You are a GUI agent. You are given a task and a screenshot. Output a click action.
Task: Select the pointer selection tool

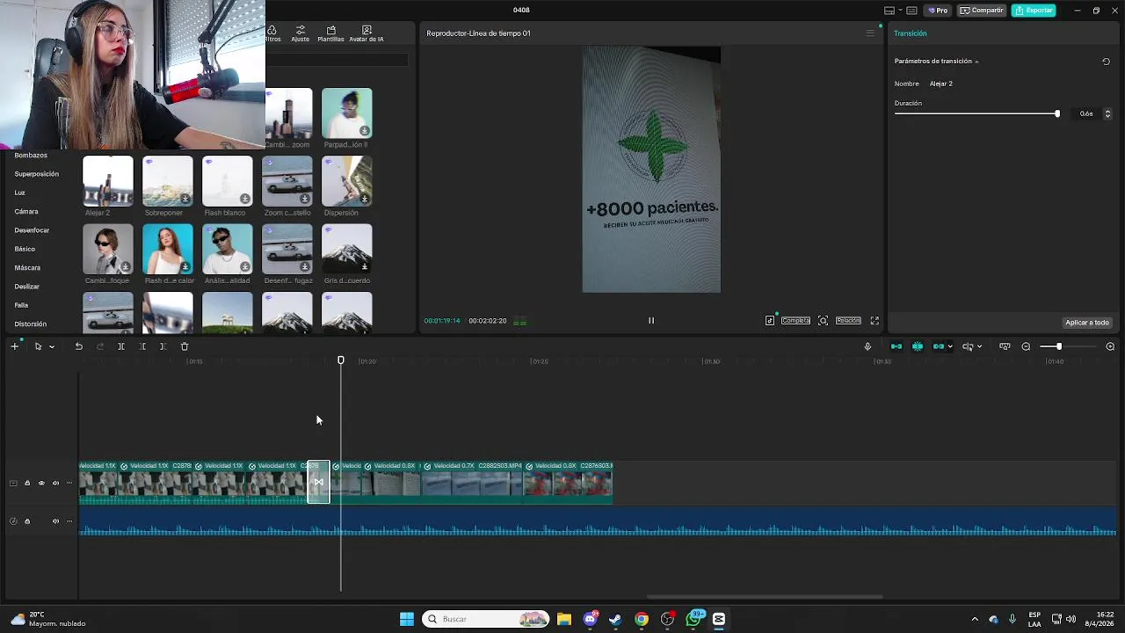click(38, 346)
